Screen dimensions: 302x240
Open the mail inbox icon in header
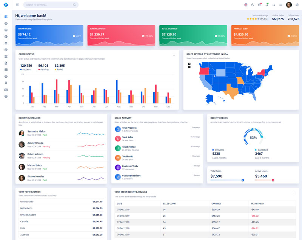(260, 5)
